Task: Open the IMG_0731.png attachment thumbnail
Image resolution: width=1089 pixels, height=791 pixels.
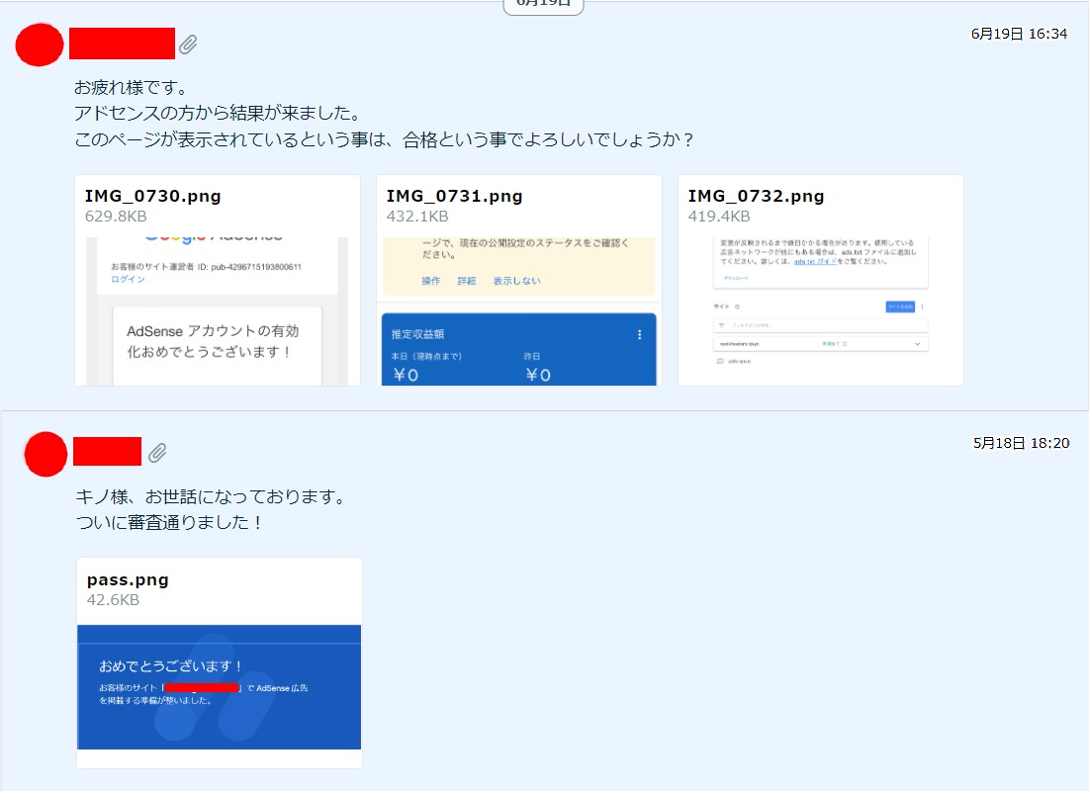Action: coord(519,311)
